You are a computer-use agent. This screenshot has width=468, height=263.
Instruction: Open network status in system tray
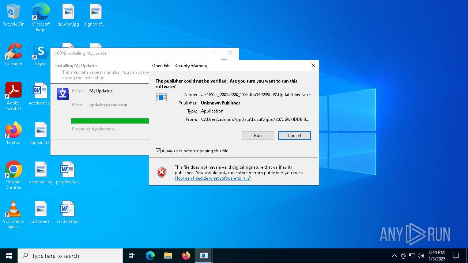[x=412, y=256]
